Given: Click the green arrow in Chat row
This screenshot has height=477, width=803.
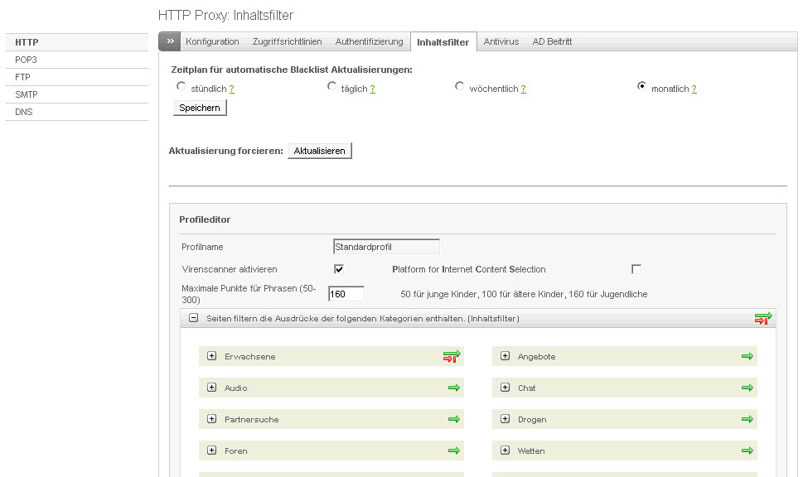Looking at the screenshot, I should pos(747,388).
